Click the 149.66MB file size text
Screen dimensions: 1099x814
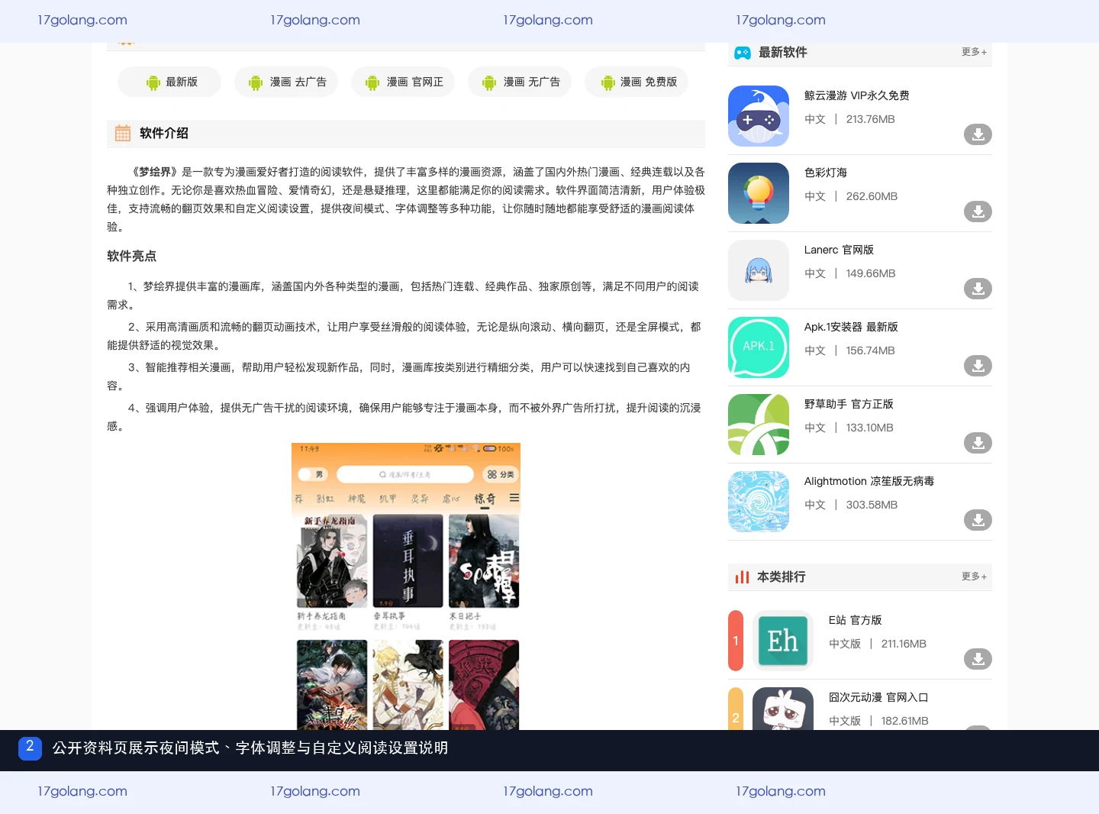871,273
